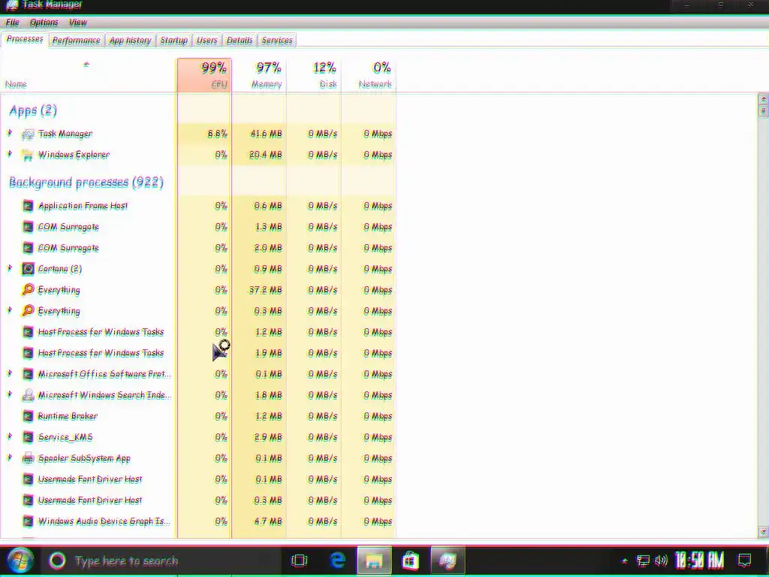Click the Cortana circle in taskbar
The width and height of the screenshot is (769, 577).
pyautogui.click(x=57, y=560)
